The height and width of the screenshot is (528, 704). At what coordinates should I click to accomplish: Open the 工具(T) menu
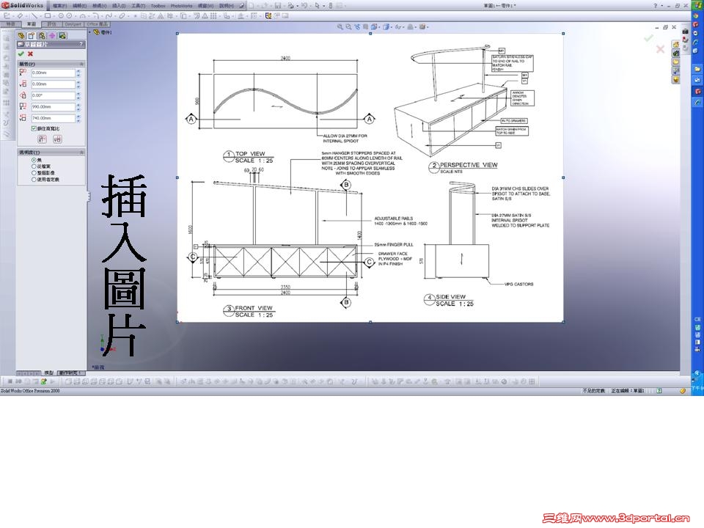(x=138, y=6)
